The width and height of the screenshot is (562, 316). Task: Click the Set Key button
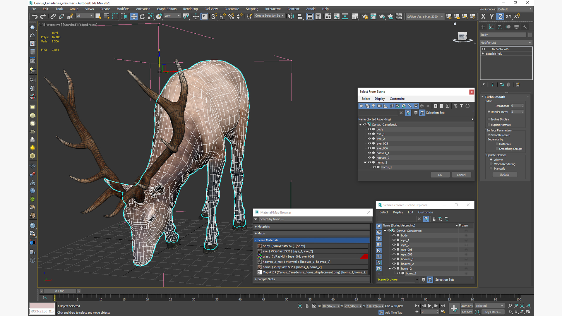tap(467, 312)
